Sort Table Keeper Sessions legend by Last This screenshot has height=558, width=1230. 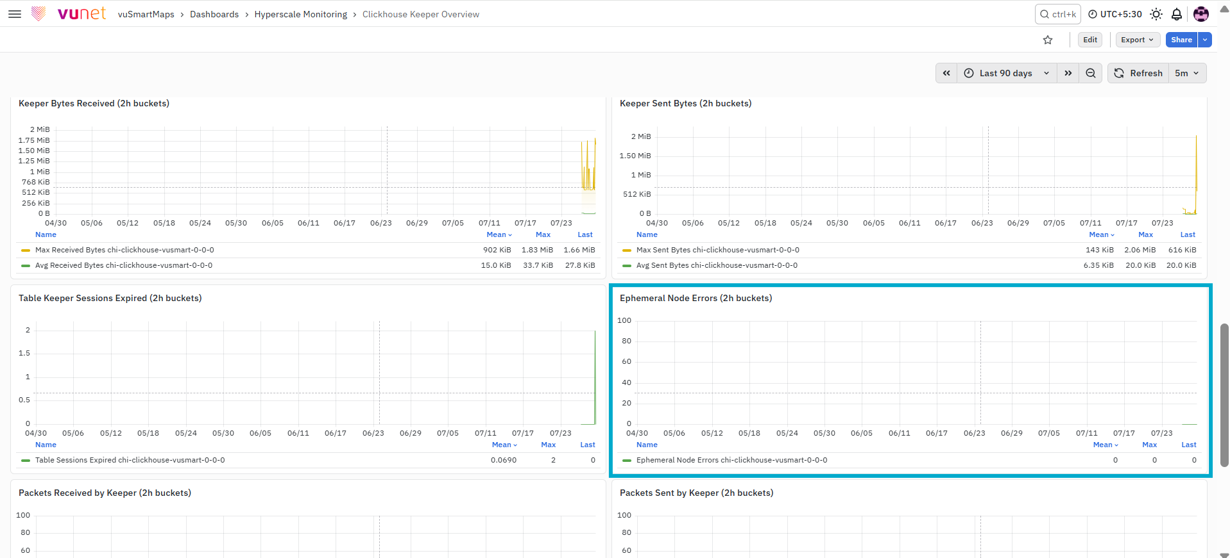[588, 445]
